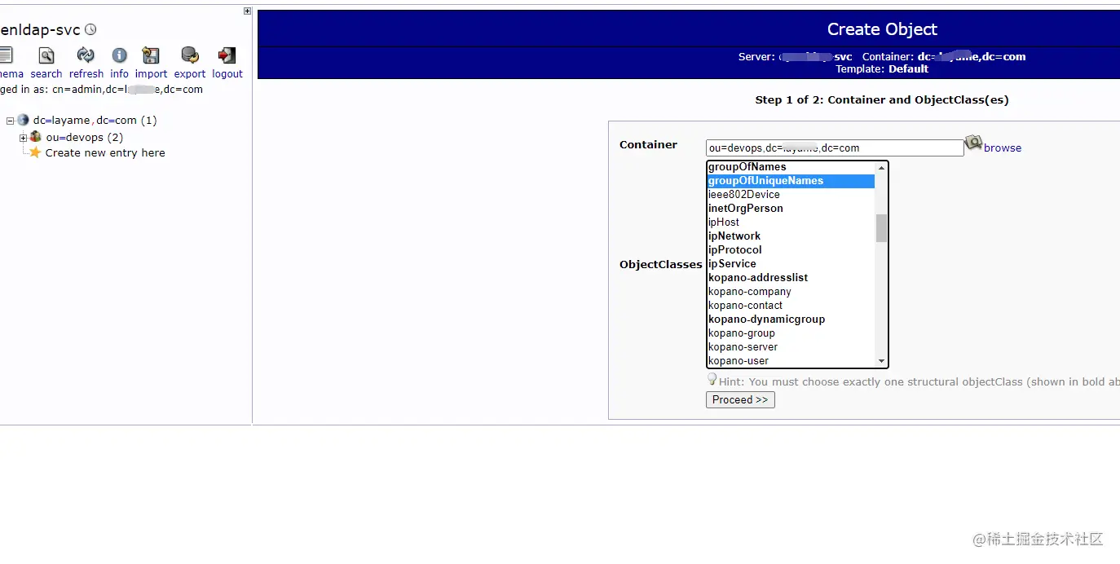Select kopano-contact in objectClass list
Image resolution: width=1120 pixels, height=564 pixels.
791,306
